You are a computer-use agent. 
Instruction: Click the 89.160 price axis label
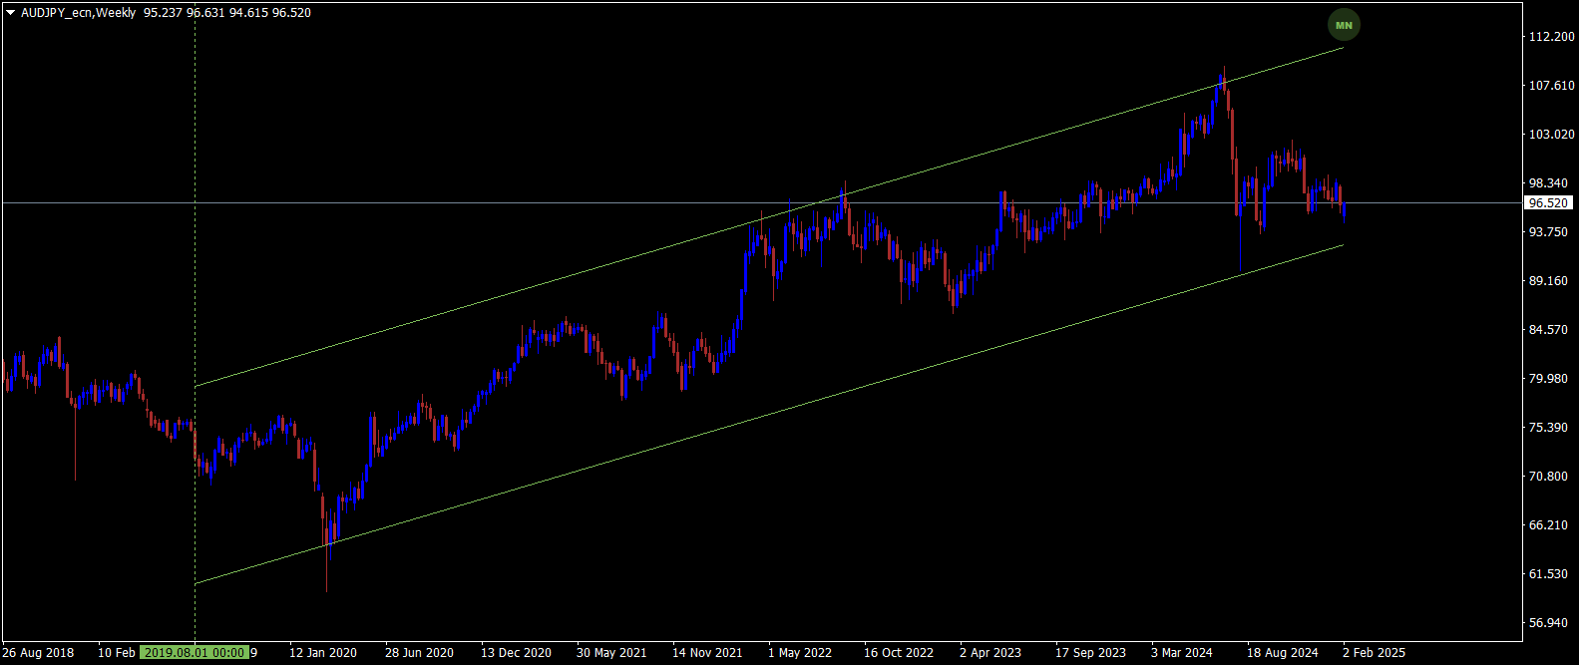1549,281
